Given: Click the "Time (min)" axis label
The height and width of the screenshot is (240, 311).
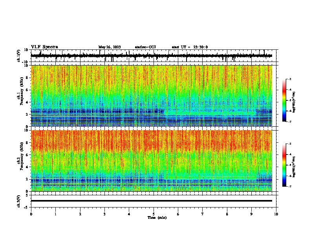Looking at the screenshot, I should point(157,218).
